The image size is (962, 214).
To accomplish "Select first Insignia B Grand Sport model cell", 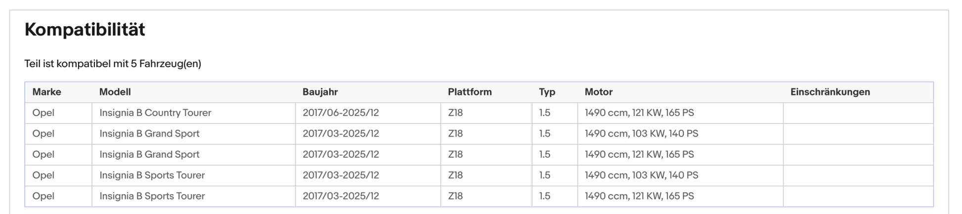I will click(x=194, y=133).
